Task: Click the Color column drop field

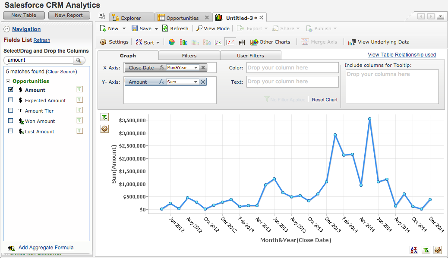Action: point(292,68)
